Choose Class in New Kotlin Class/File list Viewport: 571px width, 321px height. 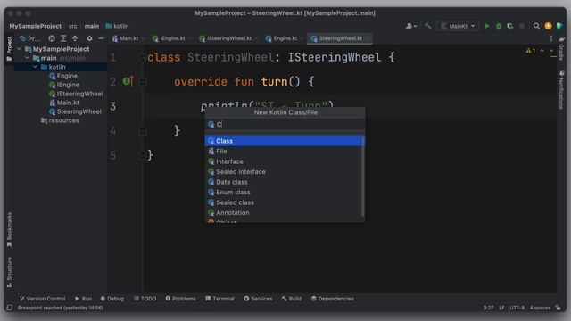pyautogui.click(x=285, y=141)
